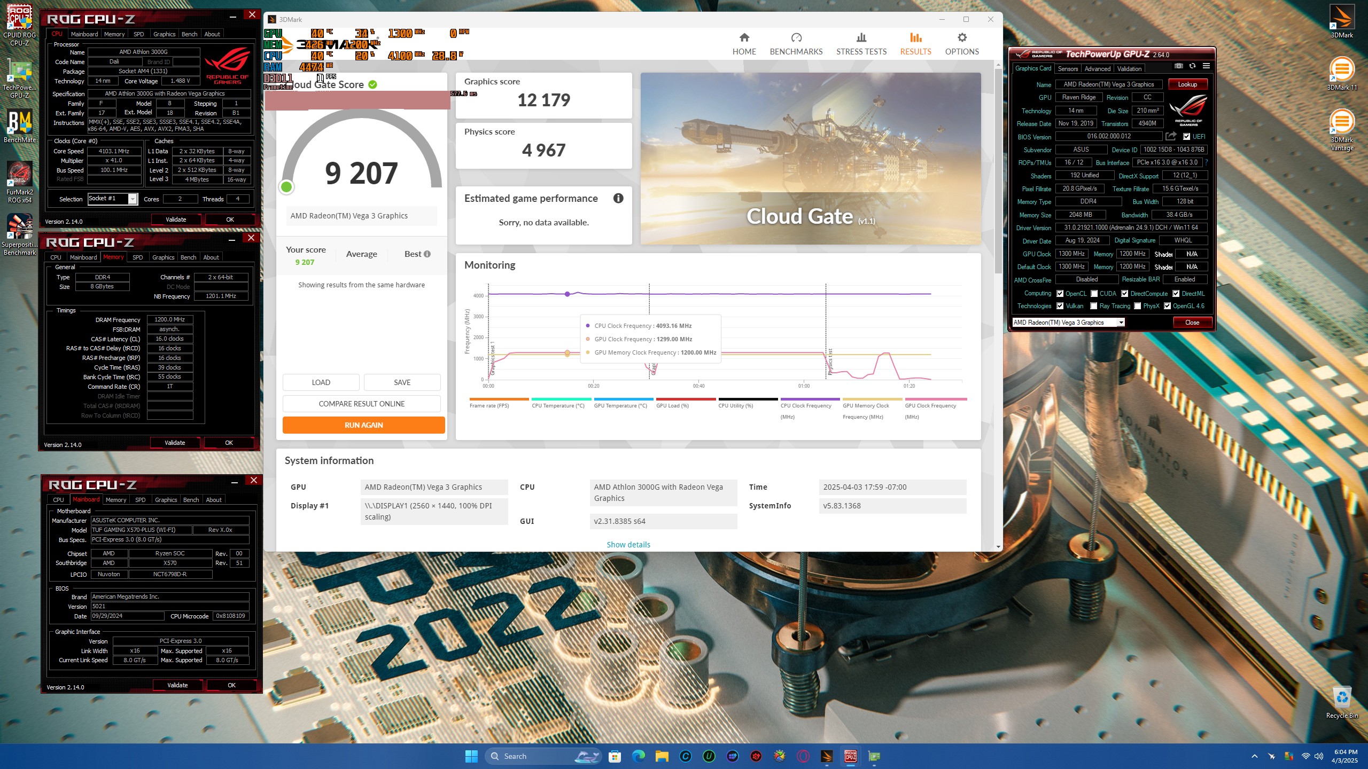Open the 3DMark 11 desktop shortcut
Screen dimensions: 1368x769
1342,74
